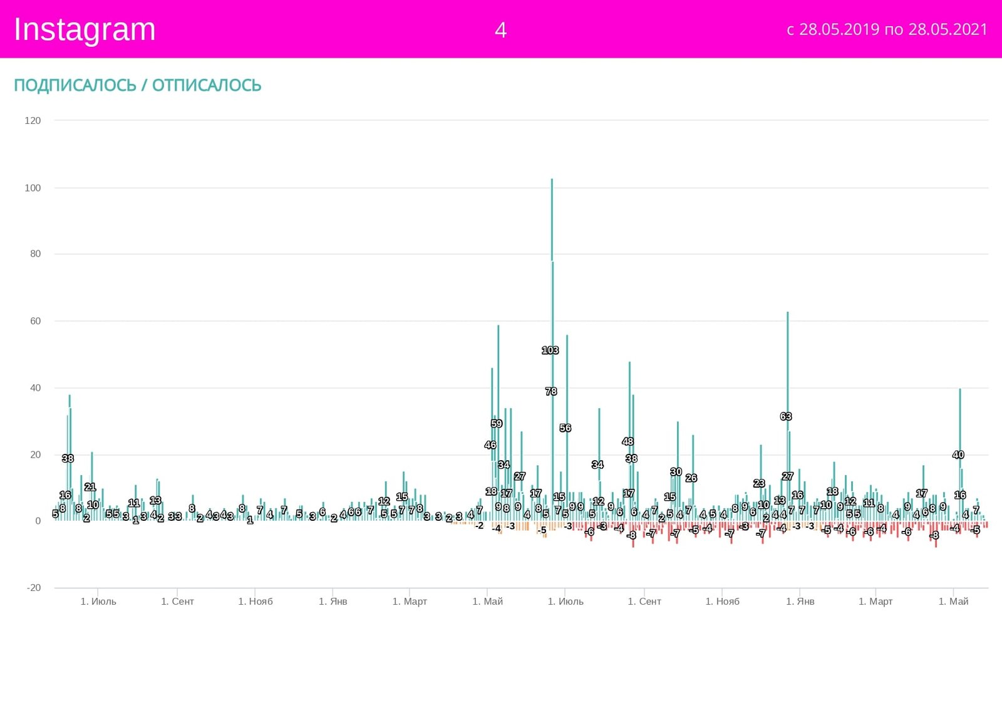1002x708 pixels.
Task: Click the y-axis label 120
Action: tap(33, 121)
